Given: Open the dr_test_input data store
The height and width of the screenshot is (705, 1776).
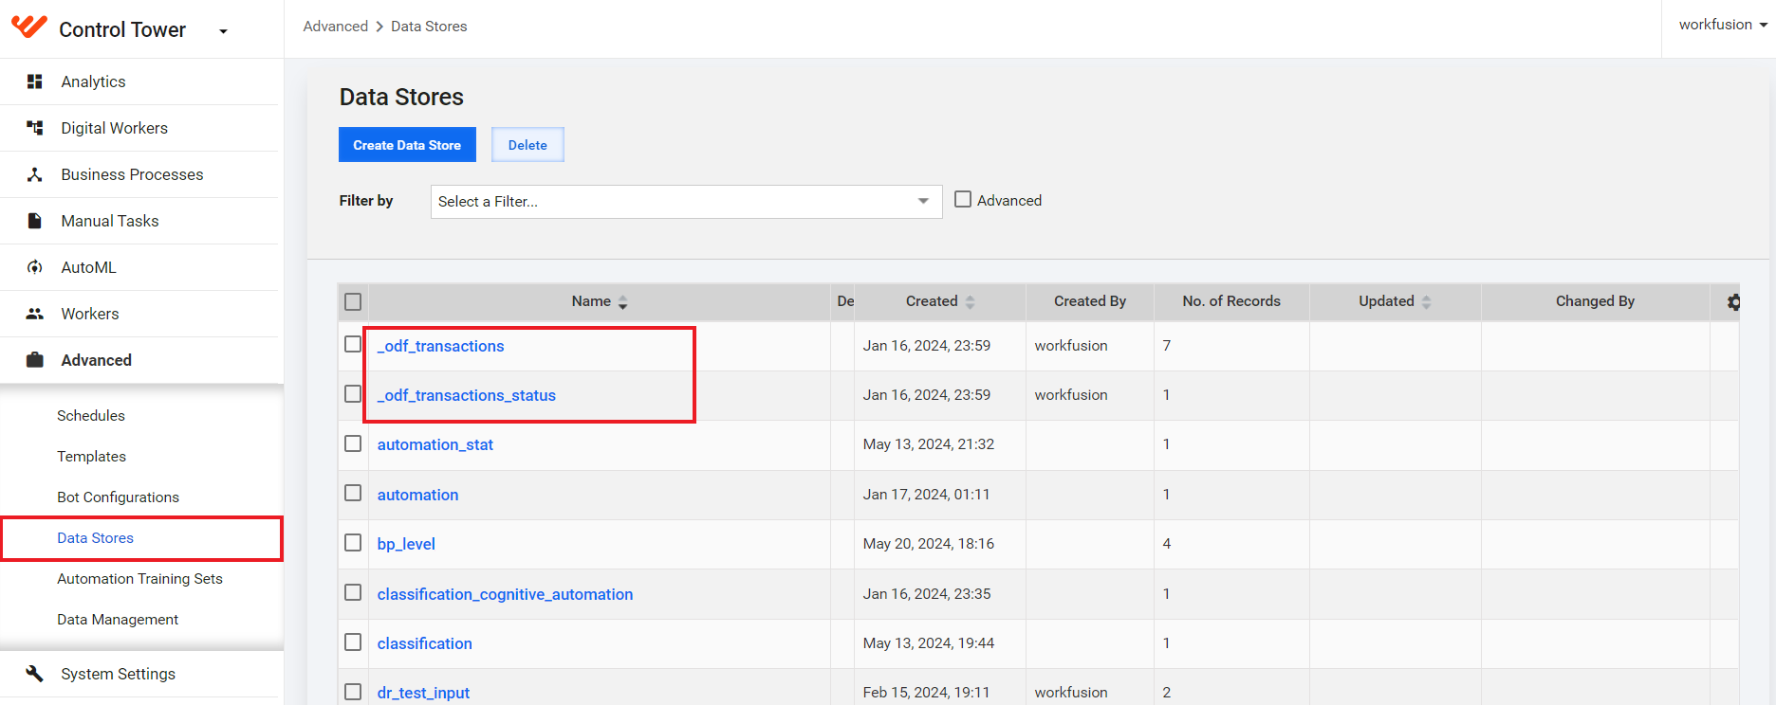Looking at the screenshot, I should coord(423,693).
